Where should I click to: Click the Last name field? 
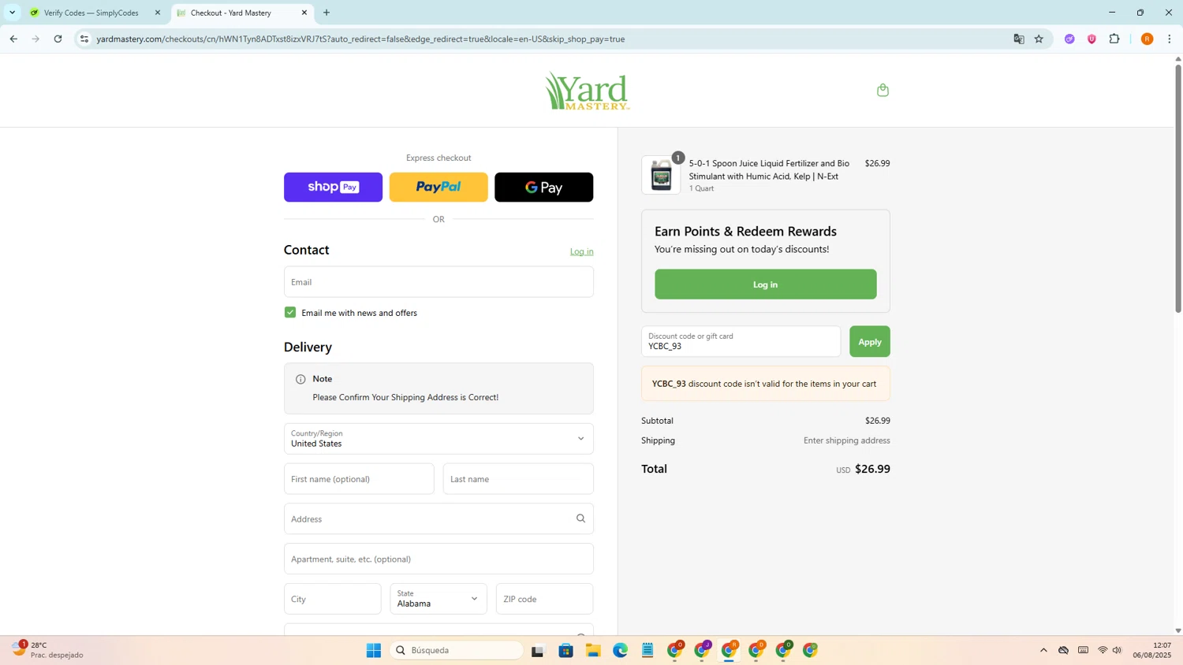tap(518, 479)
